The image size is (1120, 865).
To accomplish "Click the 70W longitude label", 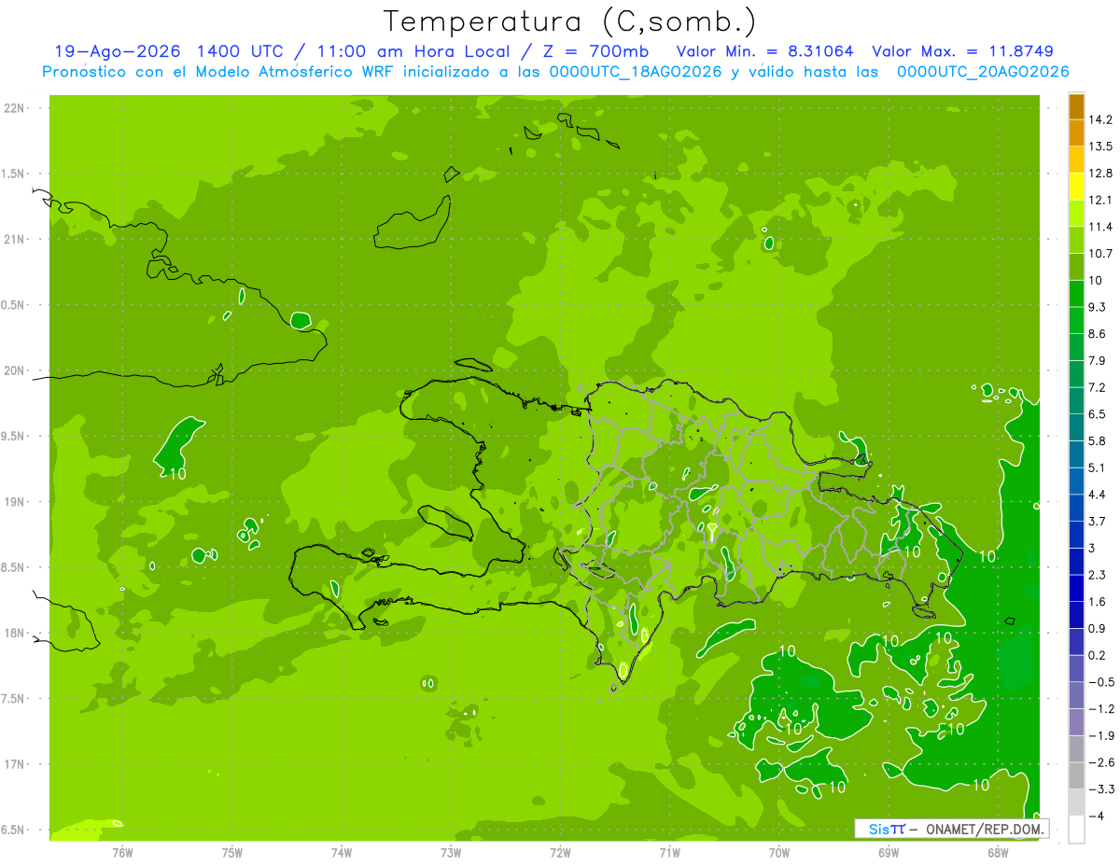I will point(778,852).
